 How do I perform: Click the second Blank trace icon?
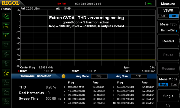pos(6,92)
